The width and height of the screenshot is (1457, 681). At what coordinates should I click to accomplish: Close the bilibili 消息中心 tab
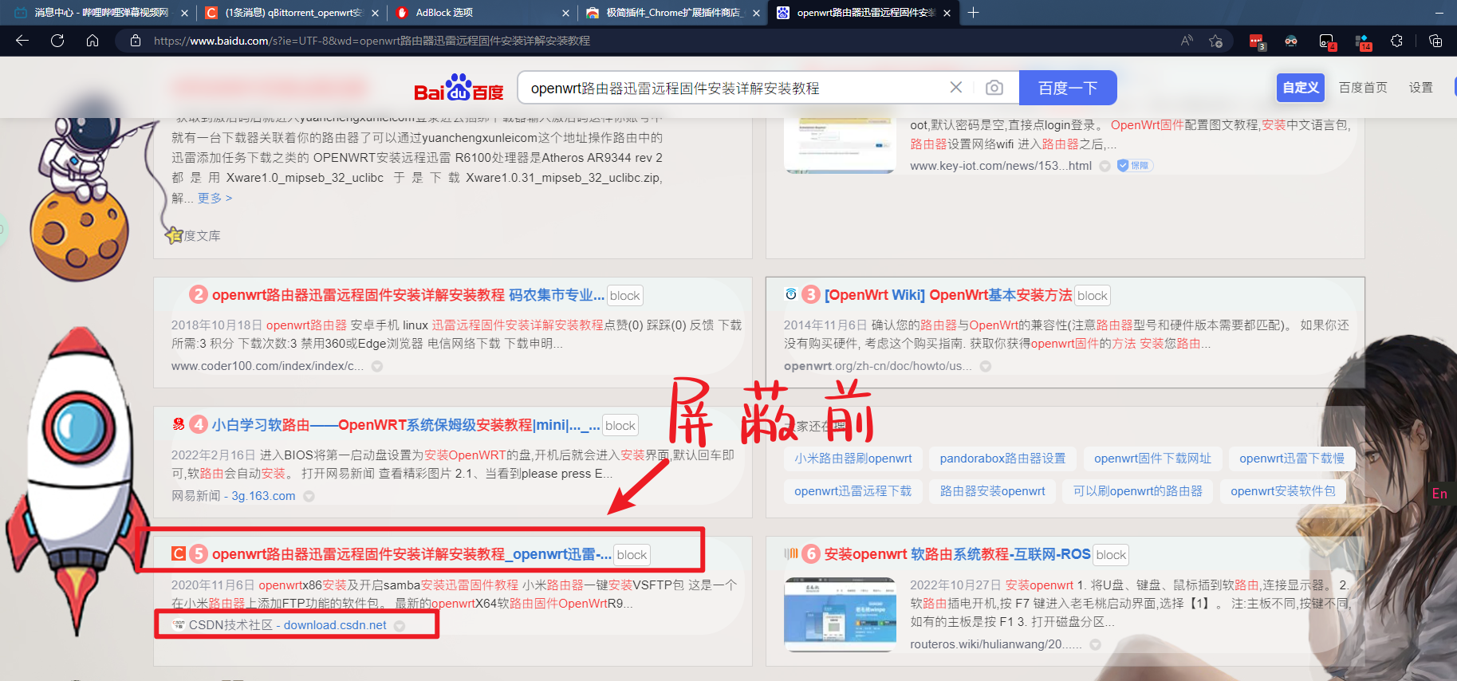(184, 13)
